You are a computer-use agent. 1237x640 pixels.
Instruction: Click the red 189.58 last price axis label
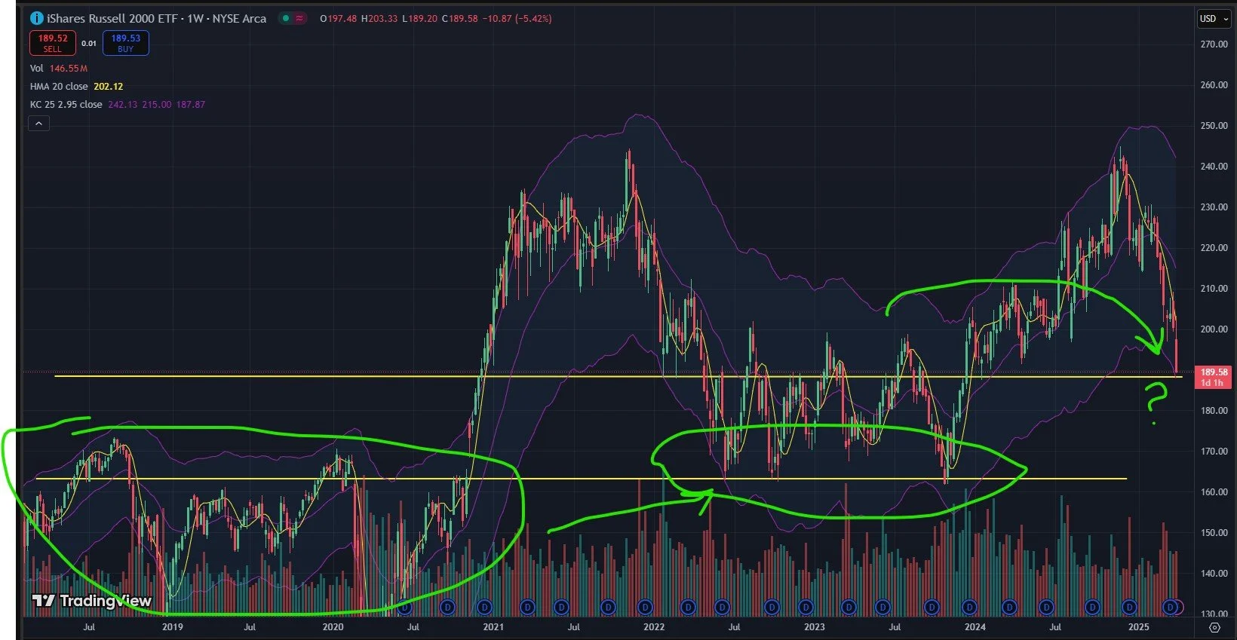1214,372
